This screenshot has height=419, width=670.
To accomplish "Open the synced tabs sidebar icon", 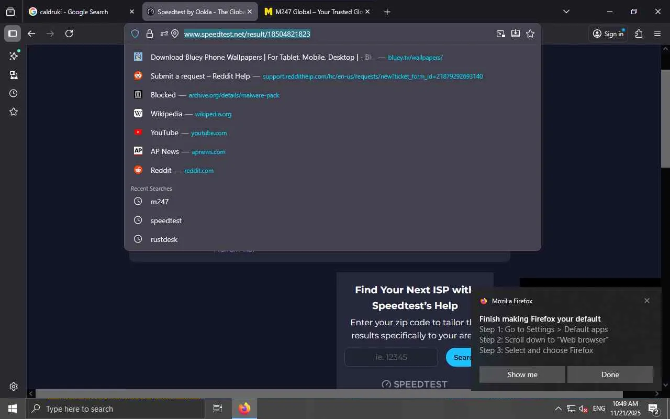I will pyautogui.click(x=14, y=75).
